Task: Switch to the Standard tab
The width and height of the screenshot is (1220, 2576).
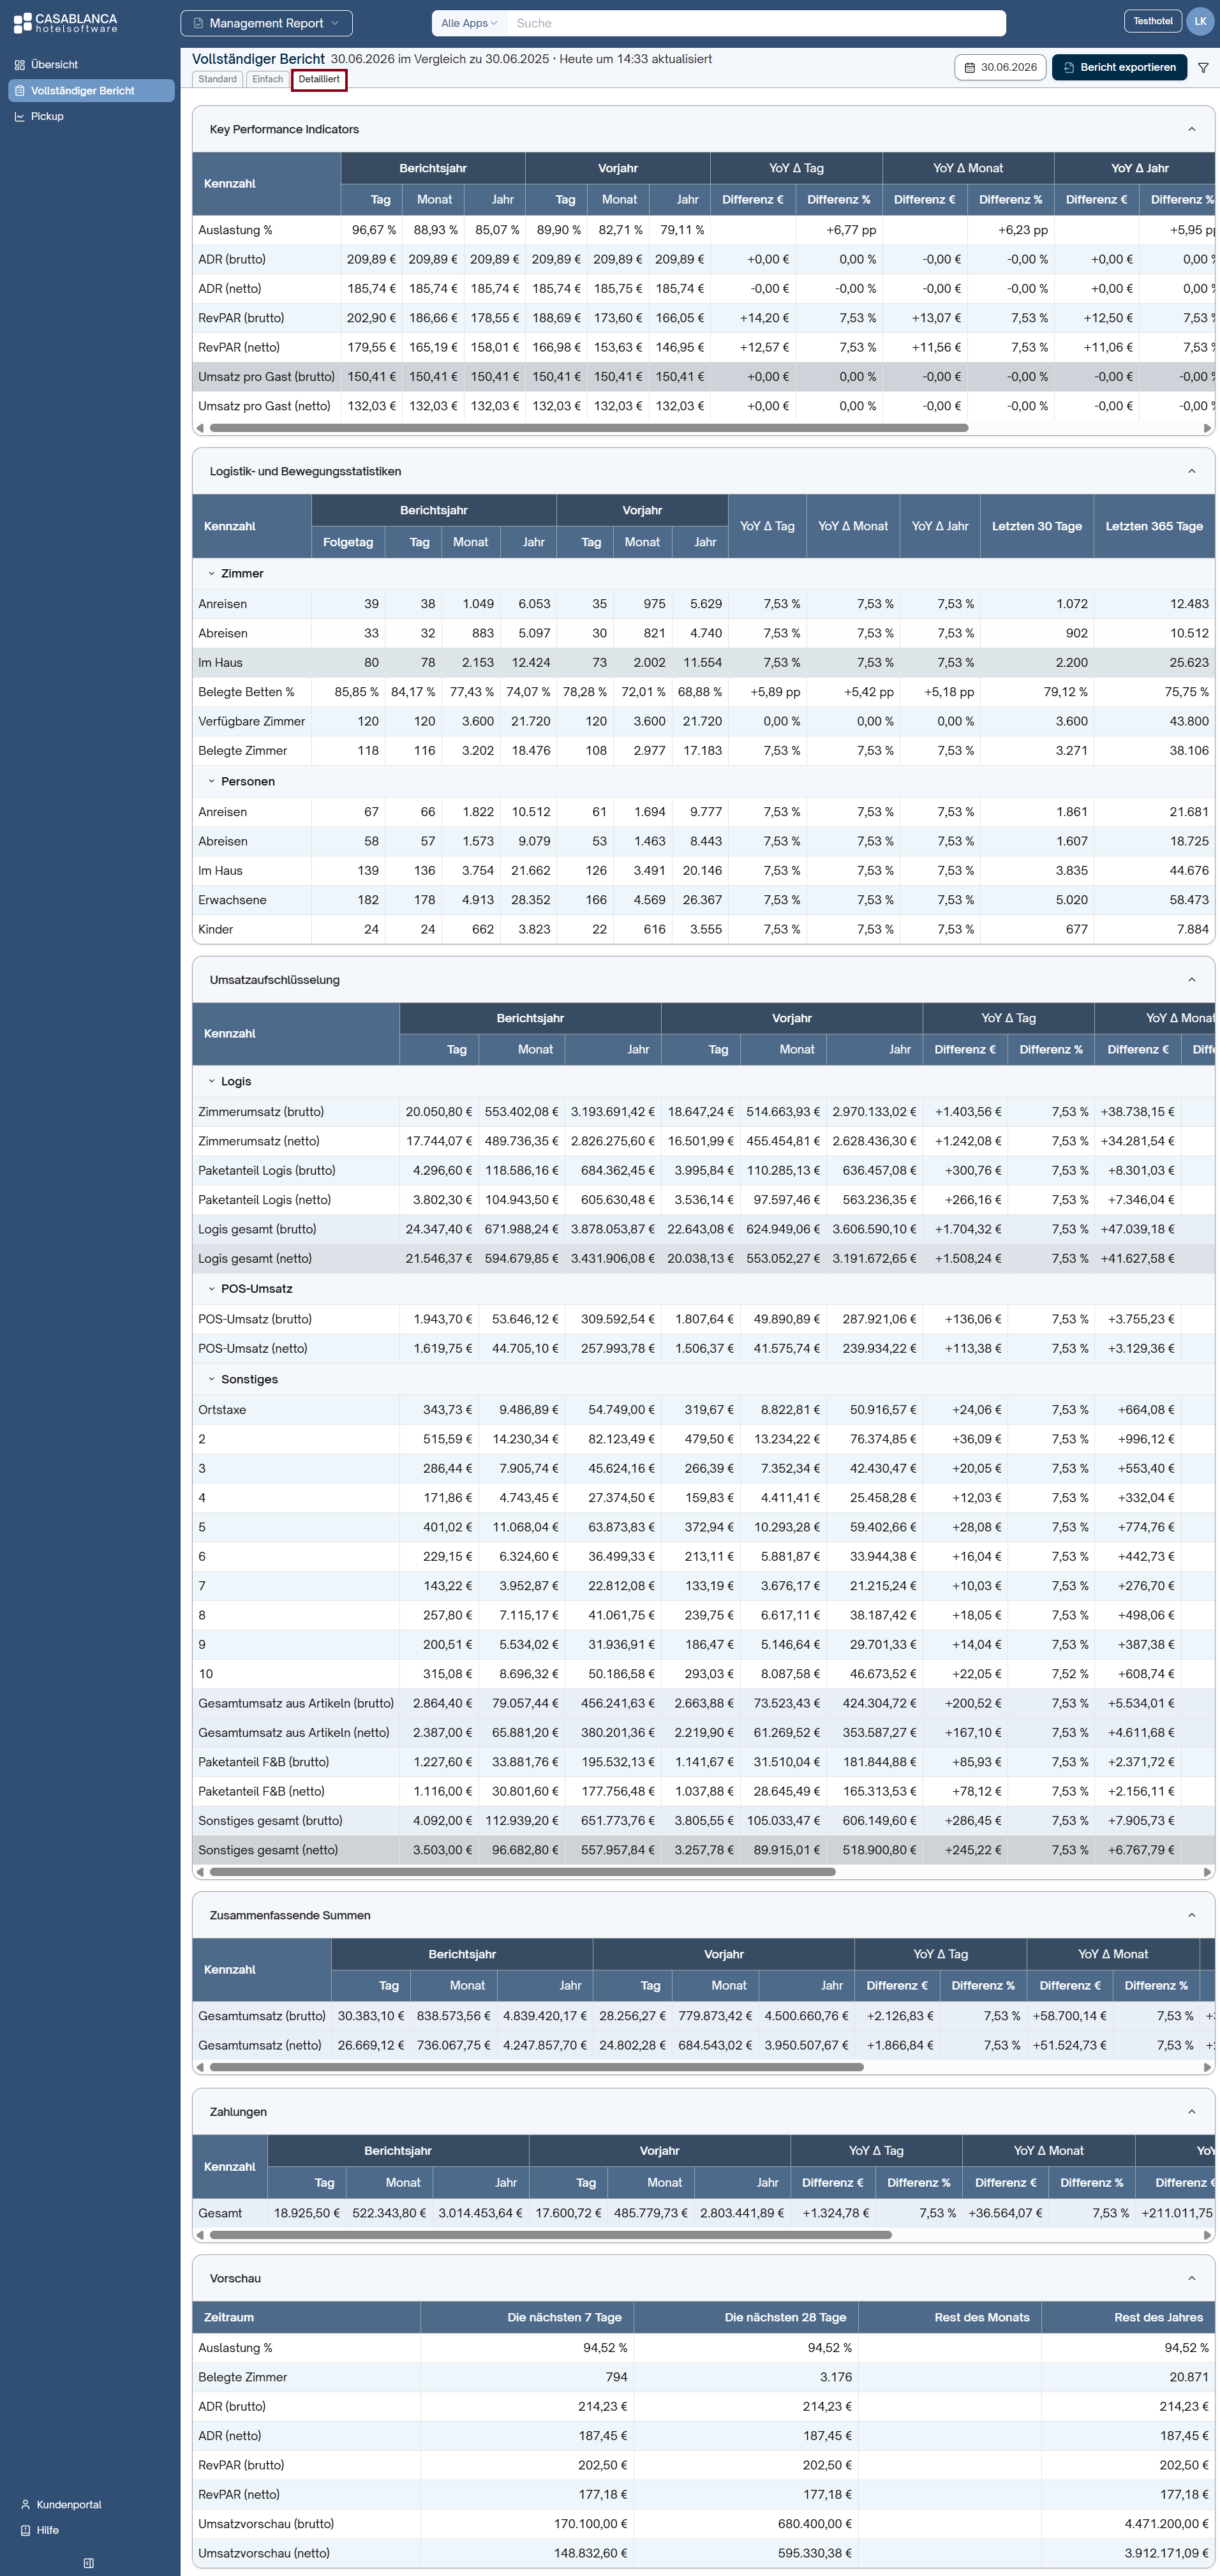Action: [x=217, y=80]
